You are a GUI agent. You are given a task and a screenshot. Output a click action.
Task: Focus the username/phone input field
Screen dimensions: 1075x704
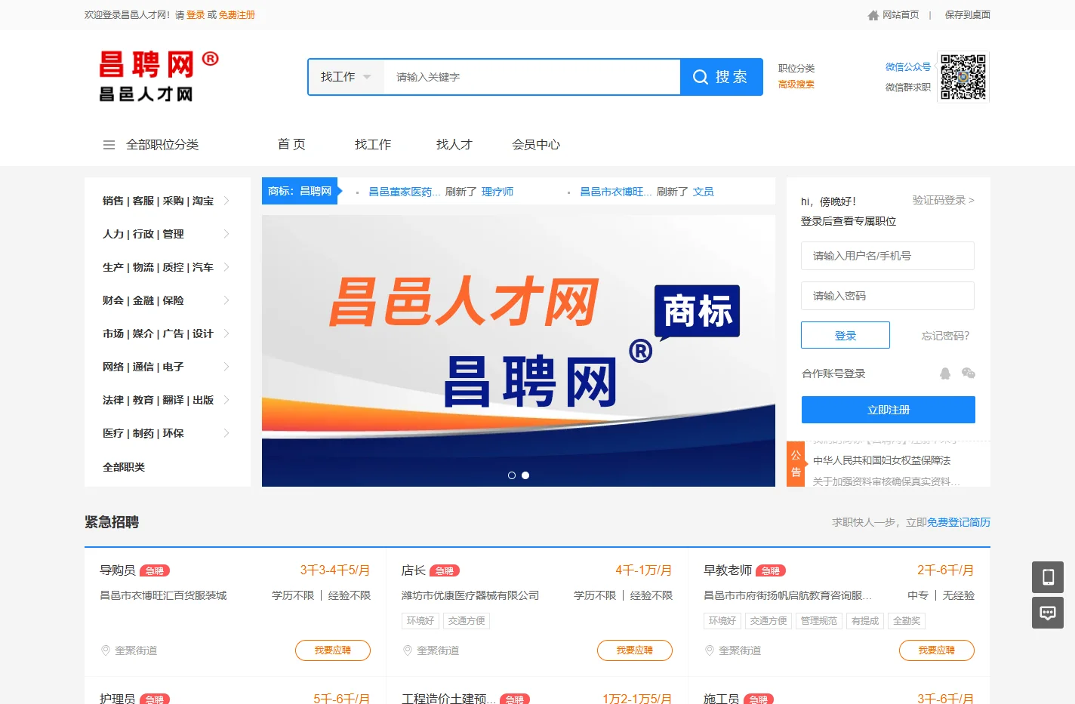click(888, 256)
